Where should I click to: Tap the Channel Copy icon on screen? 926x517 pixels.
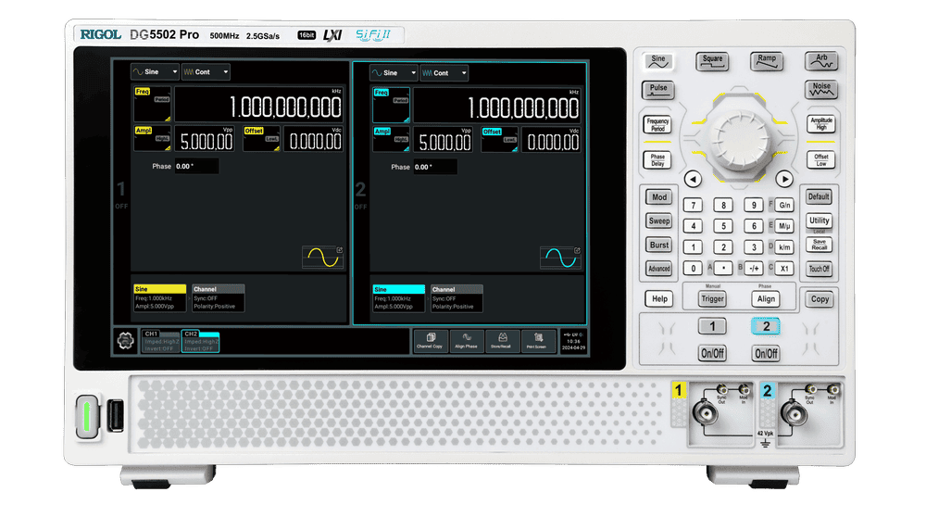pyautogui.click(x=430, y=340)
